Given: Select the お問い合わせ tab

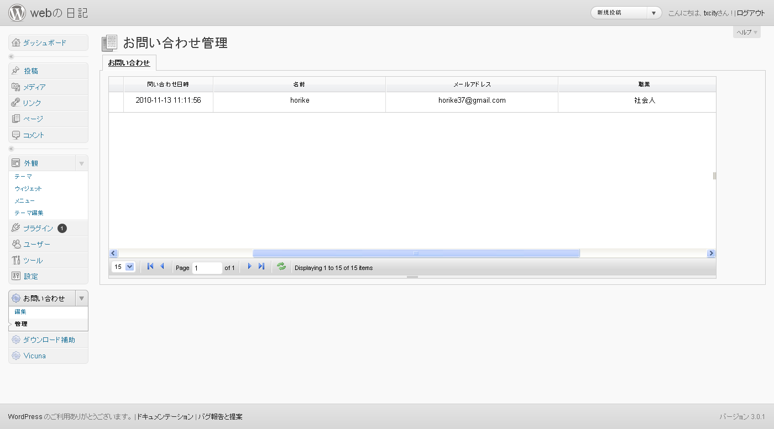Looking at the screenshot, I should 129,63.
